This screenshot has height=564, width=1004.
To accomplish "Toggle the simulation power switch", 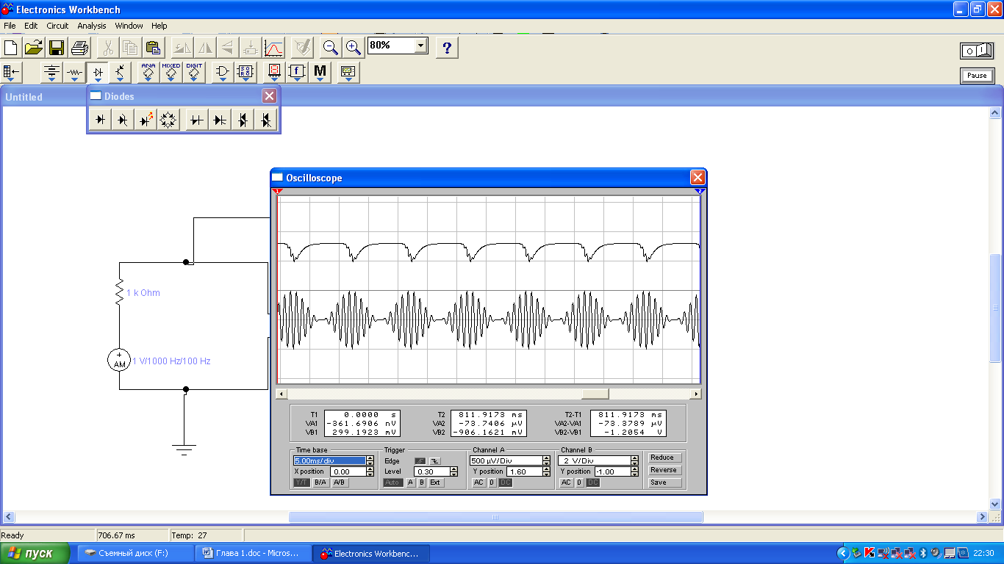I will [x=976, y=51].
